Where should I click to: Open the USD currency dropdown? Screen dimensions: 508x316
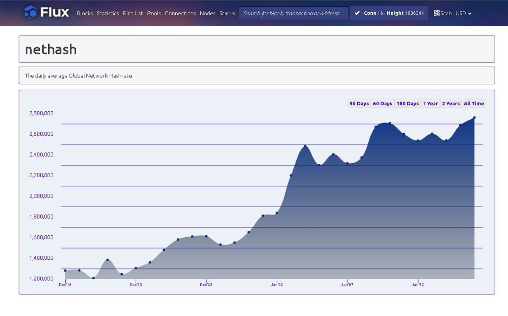click(x=463, y=13)
